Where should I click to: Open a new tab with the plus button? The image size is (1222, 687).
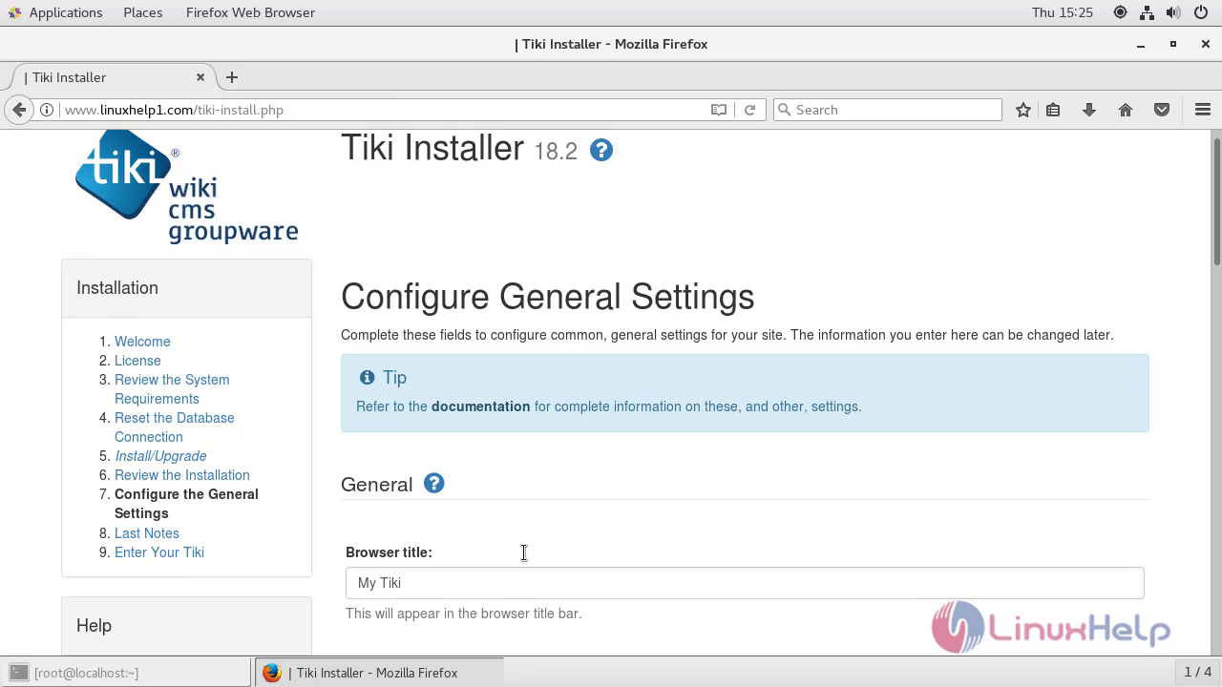pos(232,77)
